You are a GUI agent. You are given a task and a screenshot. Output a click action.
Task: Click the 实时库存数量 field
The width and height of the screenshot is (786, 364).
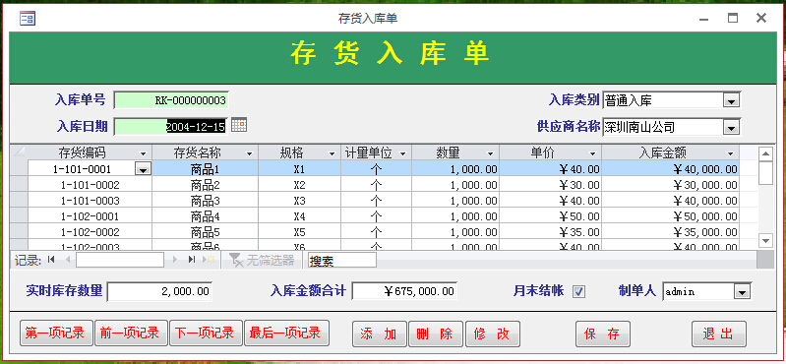159,292
